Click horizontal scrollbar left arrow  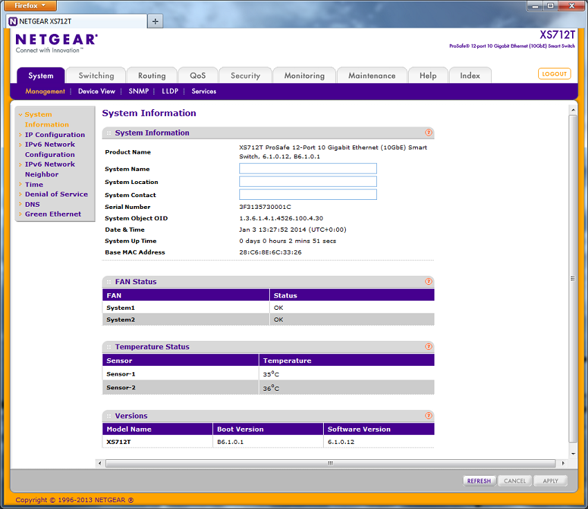(100, 463)
